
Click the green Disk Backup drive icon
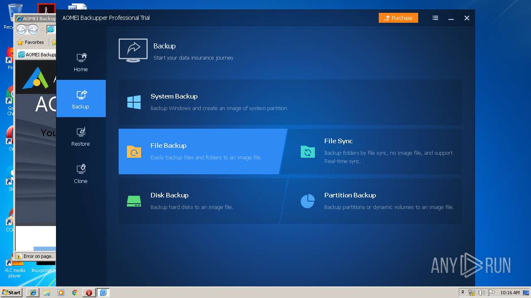click(134, 201)
